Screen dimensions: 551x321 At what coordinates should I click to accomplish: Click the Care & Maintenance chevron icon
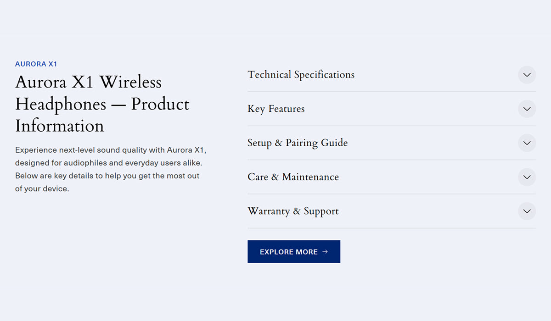click(527, 177)
